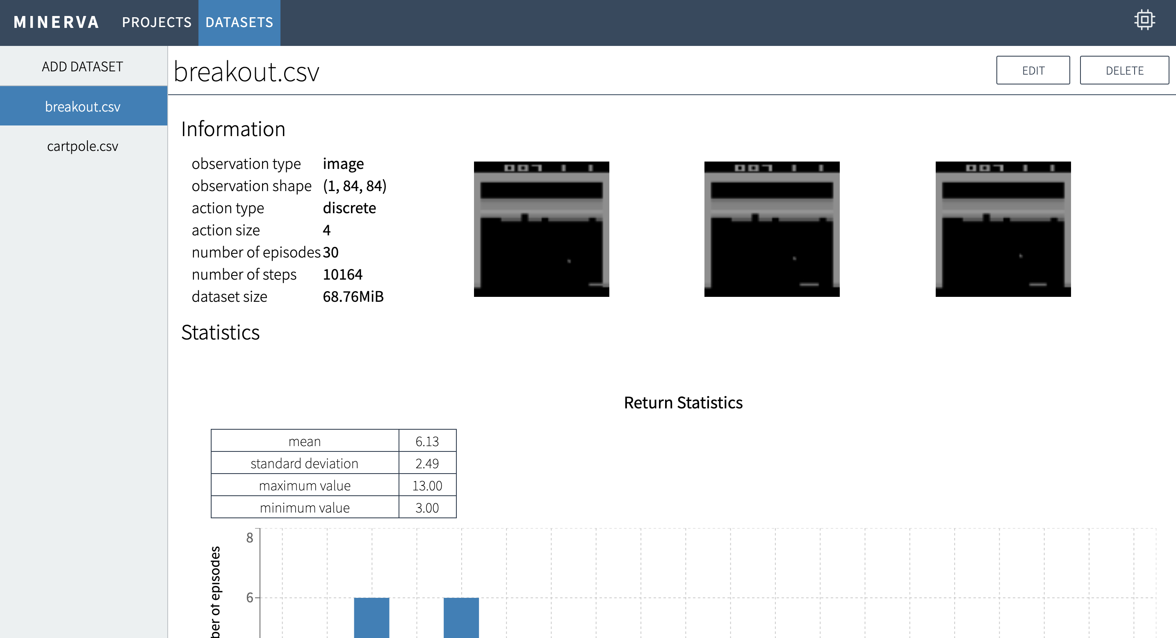Click the first blue histogram bar
Viewport: 1176px width, 638px height.
click(371, 617)
